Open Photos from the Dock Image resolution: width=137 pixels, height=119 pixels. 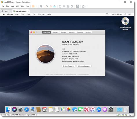pyautogui.click(x=69, y=109)
